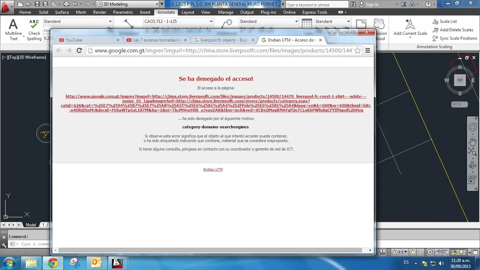Click the Wipeout icon in the Markup panel
Image resolution: width=480 pixels, height=270 pixels.
click(x=361, y=24)
